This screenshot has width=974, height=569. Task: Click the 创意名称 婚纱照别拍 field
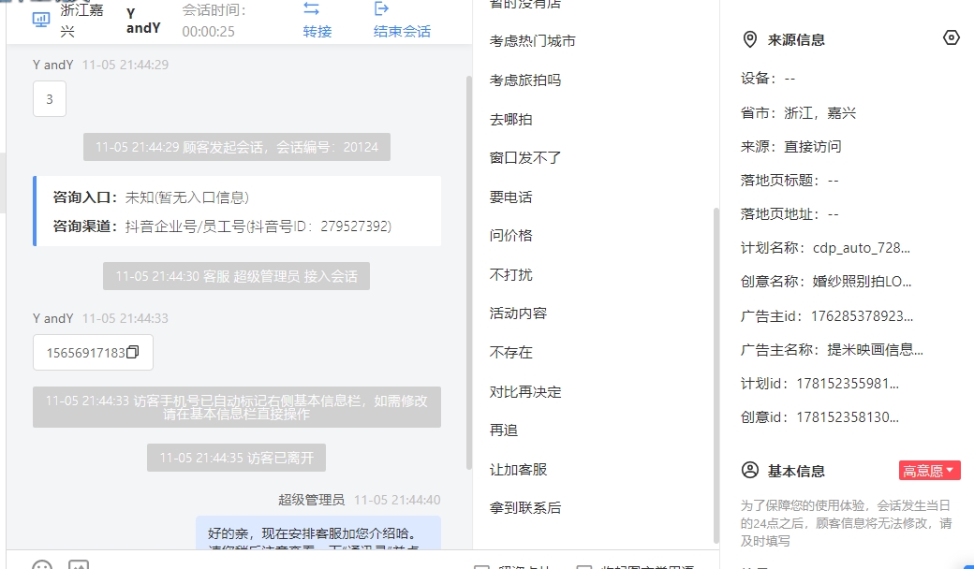click(826, 282)
